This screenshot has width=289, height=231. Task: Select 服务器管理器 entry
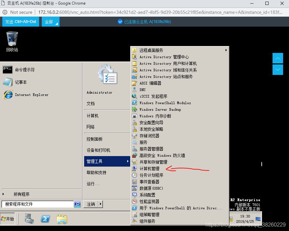coord(180,149)
